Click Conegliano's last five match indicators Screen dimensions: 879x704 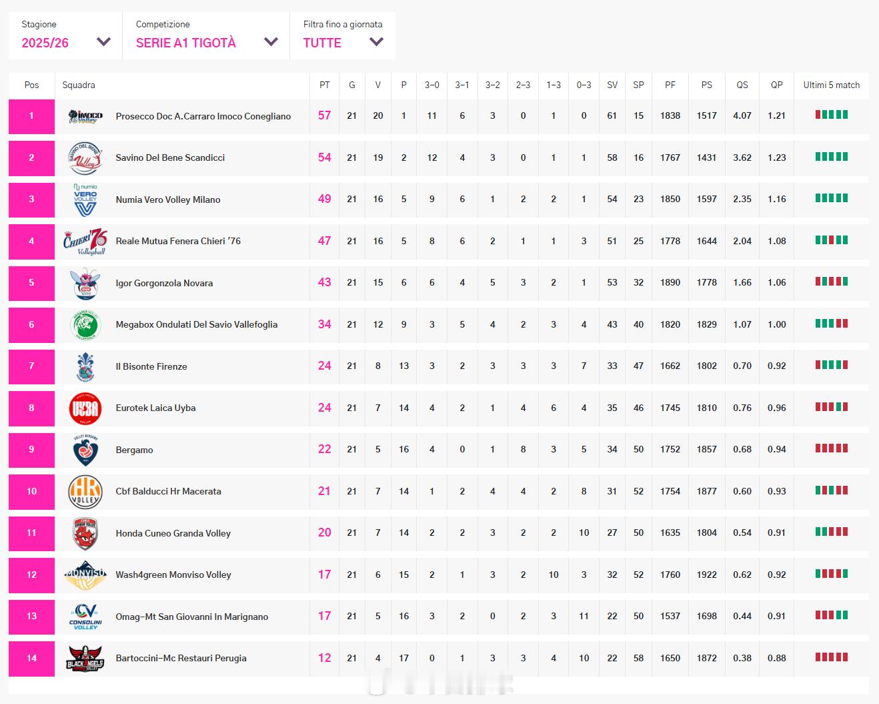point(831,115)
